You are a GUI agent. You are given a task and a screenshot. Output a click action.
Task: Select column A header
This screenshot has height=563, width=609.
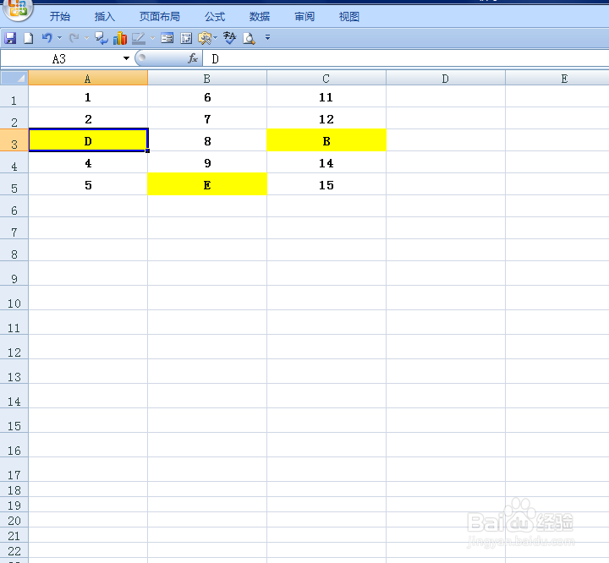88,78
